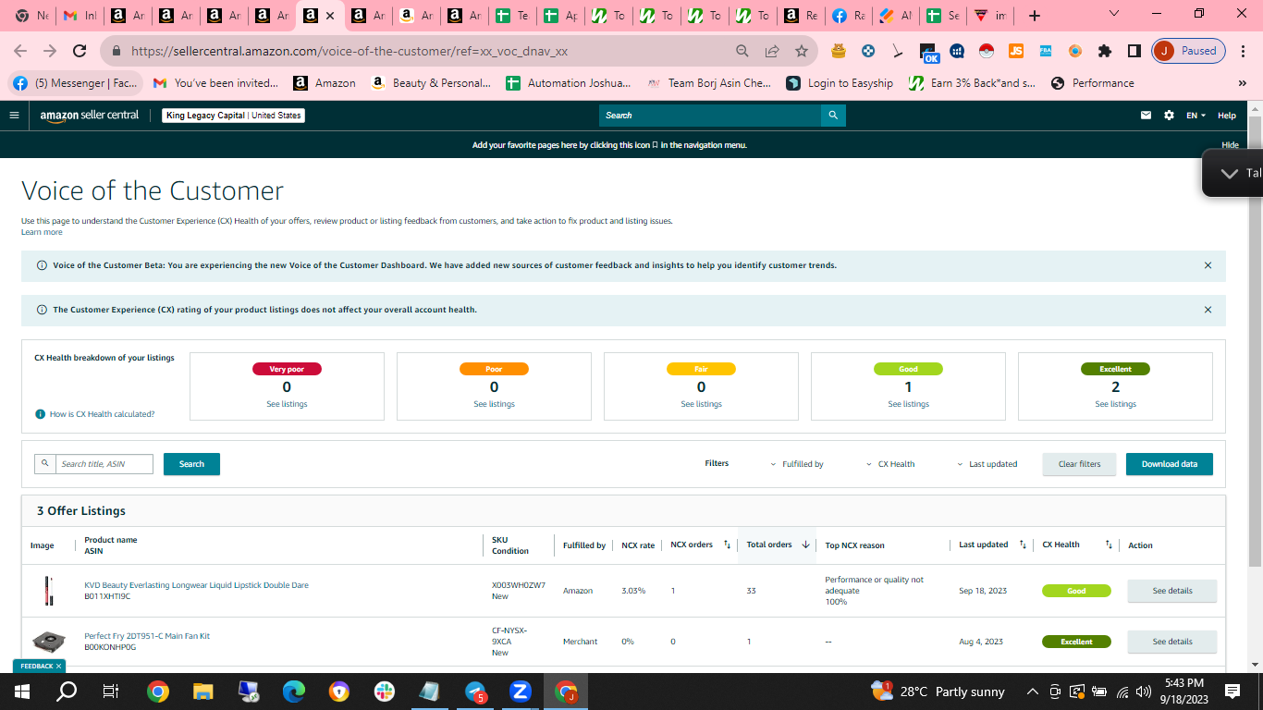Click the Amazon Seller Central logo

coord(90,116)
